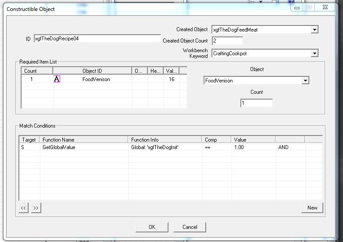The image size is (343, 242).
Task: Expand the Workbench Keyword dropdown
Action: 314,53
